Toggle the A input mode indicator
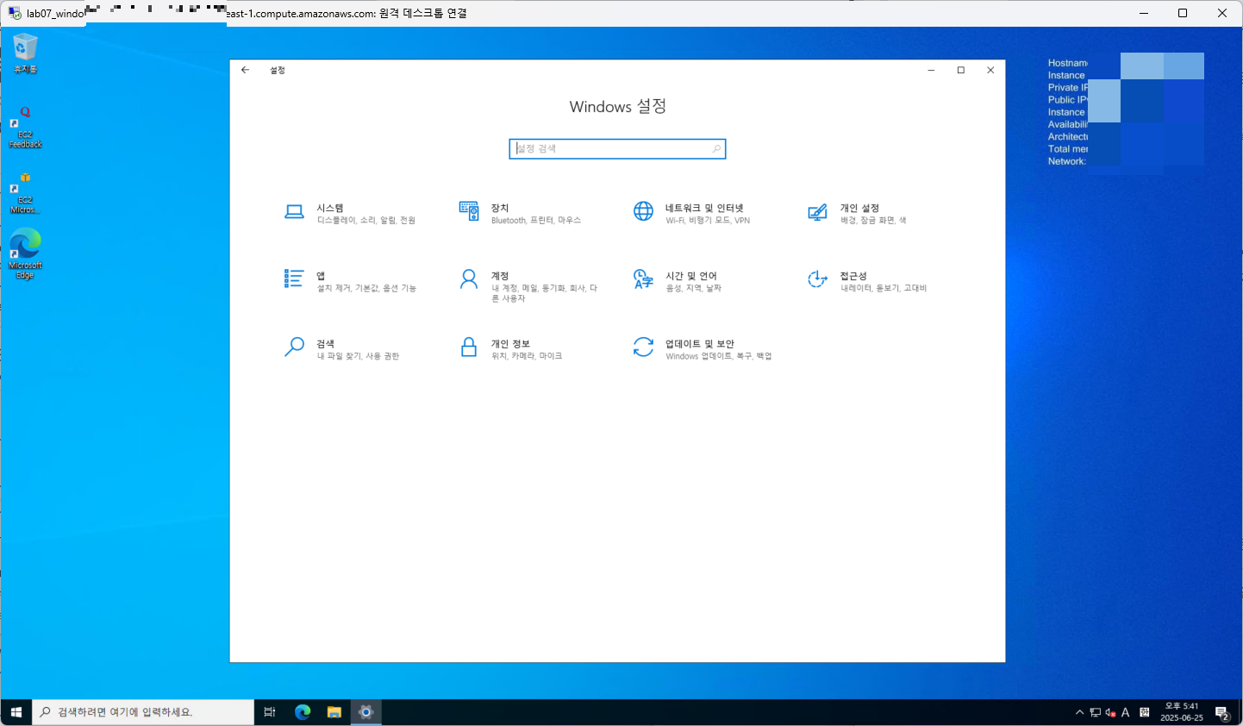1243x726 pixels. [1126, 712]
